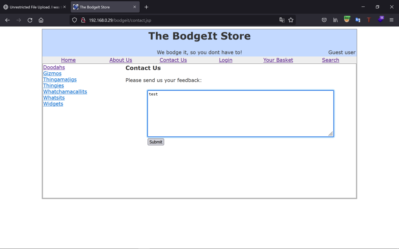The height and width of the screenshot is (249, 399).
Task: Open the About Us page
Action: (121, 60)
